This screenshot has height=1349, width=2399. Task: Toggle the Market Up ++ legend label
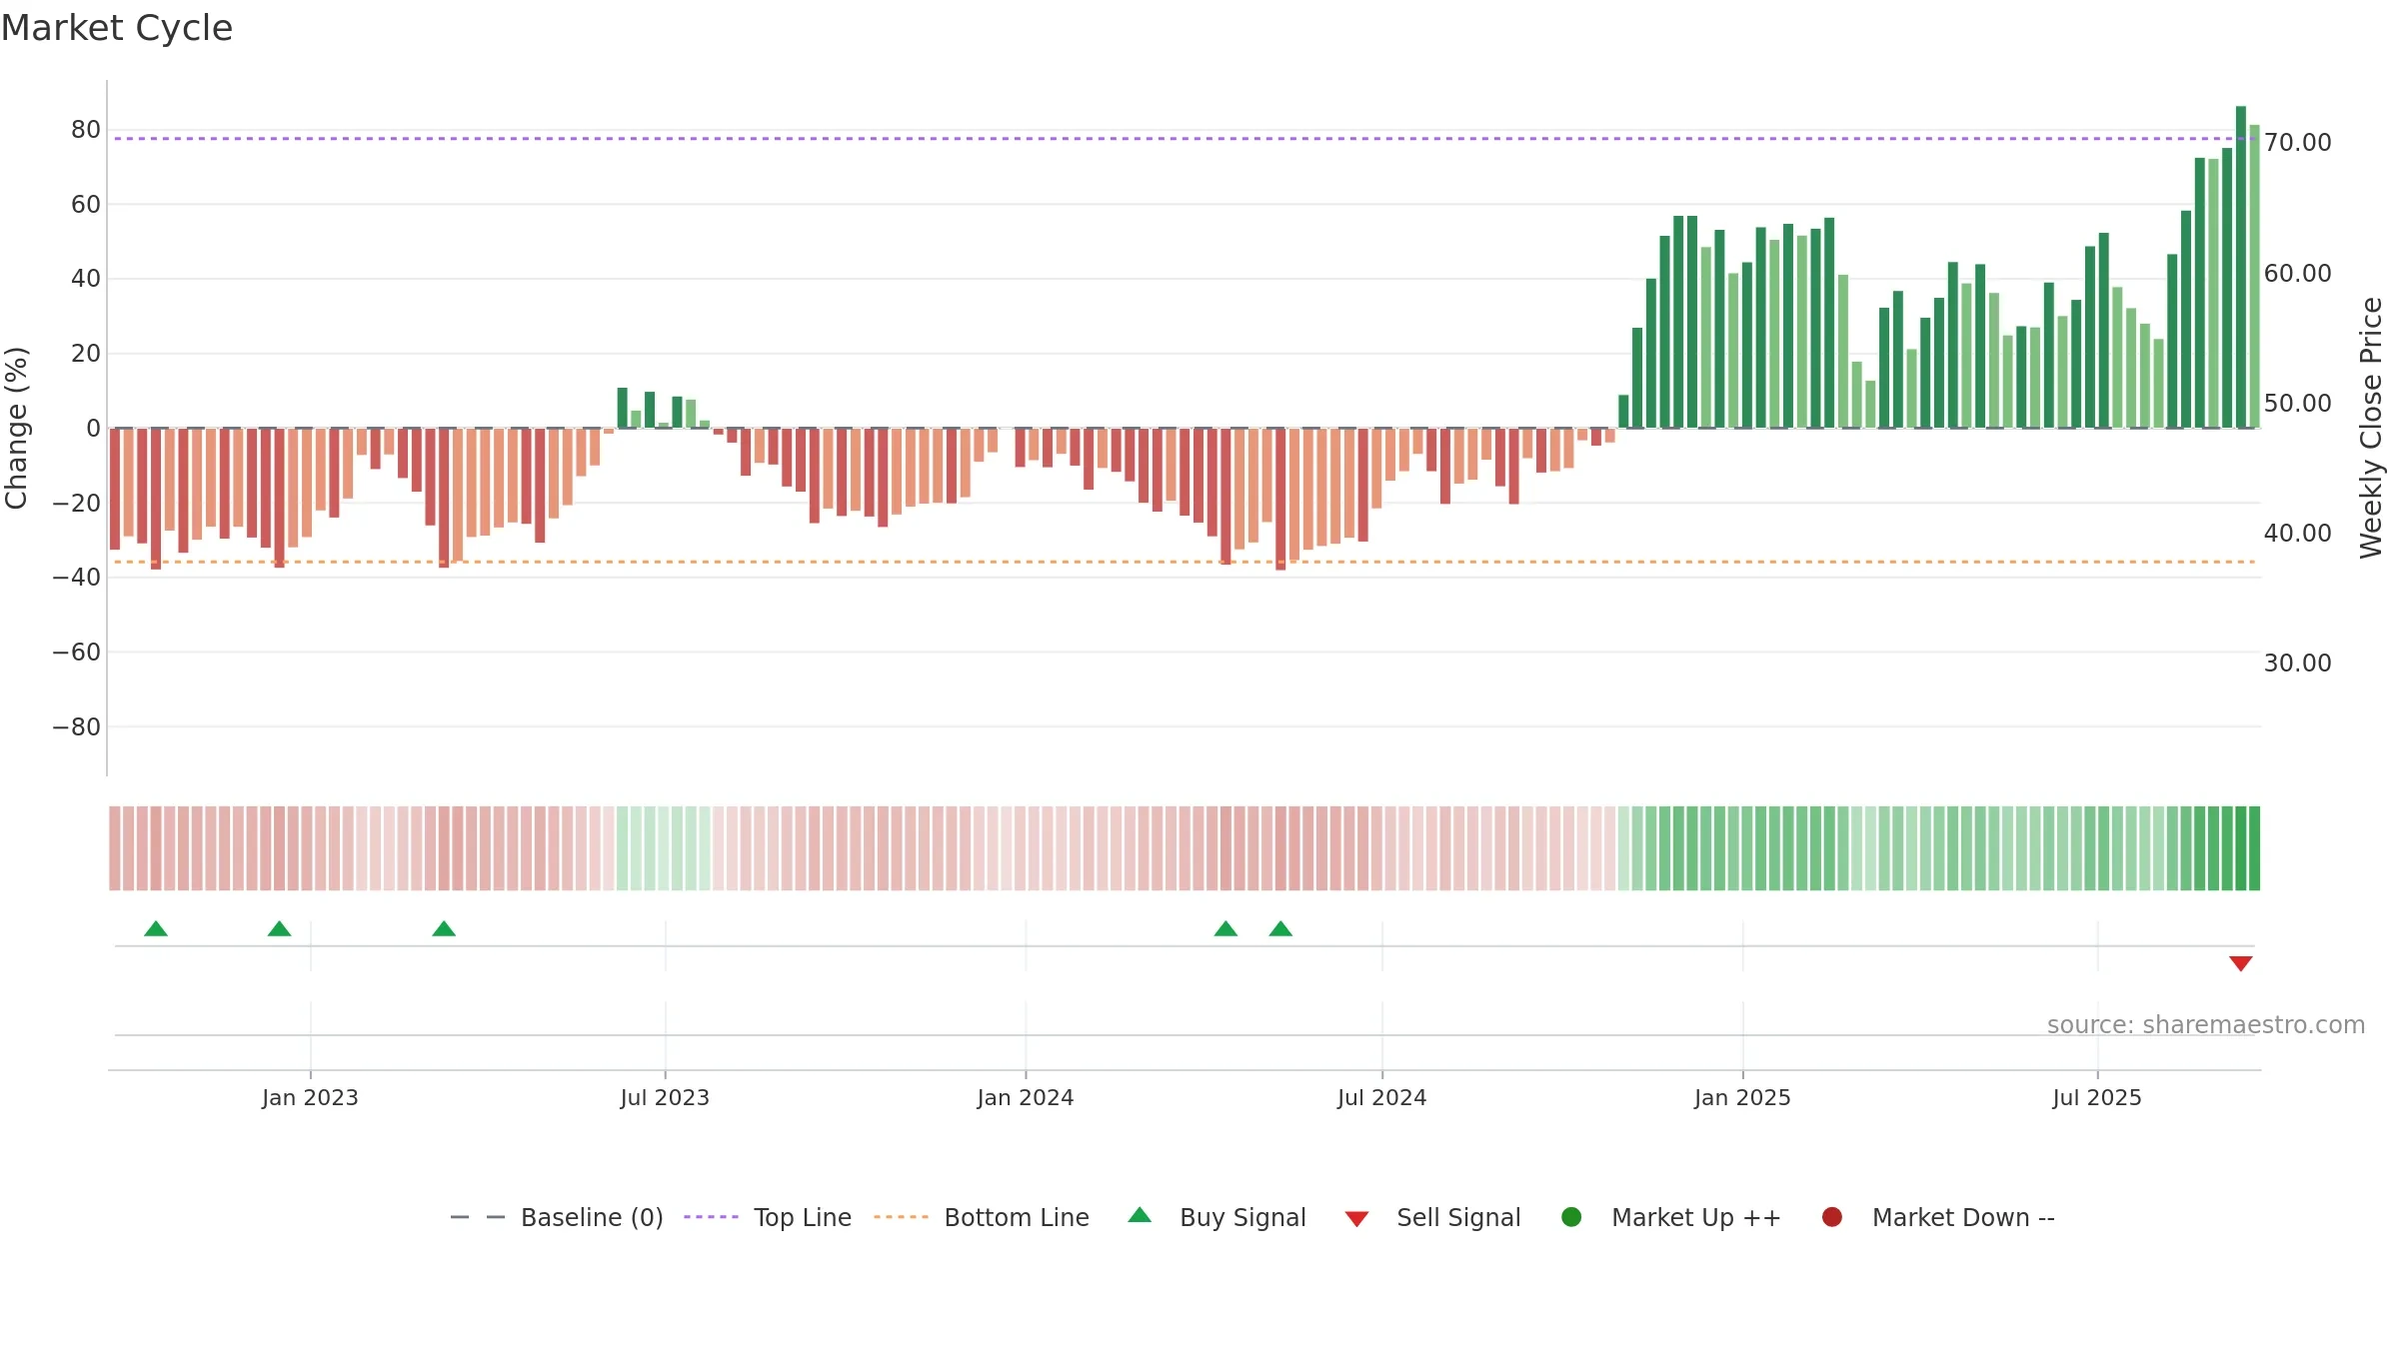[x=1696, y=1217]
